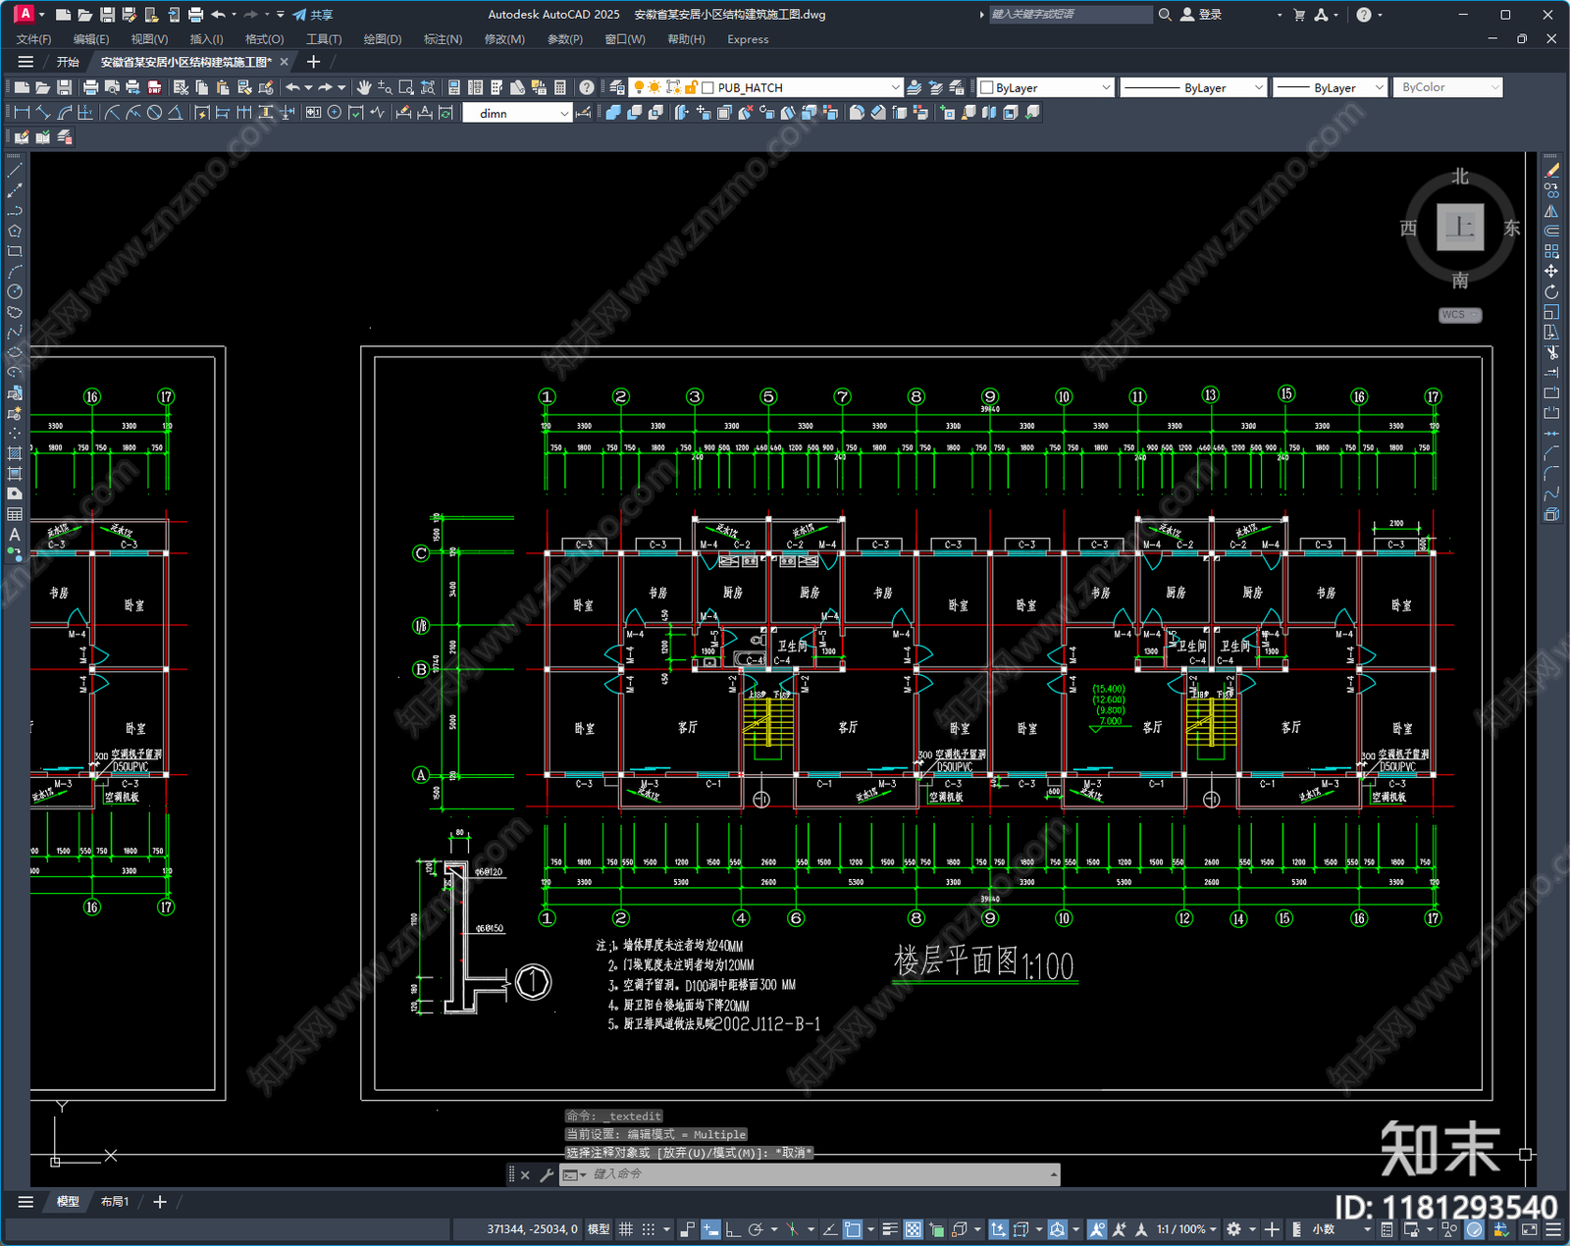1570x1246 pixels.
Task: Click 北 on the ViewCube compass
Action: [1460, 177]
